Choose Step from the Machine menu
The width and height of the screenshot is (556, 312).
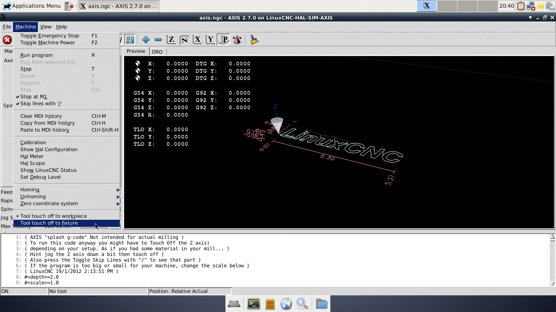(x=67, y=69)
